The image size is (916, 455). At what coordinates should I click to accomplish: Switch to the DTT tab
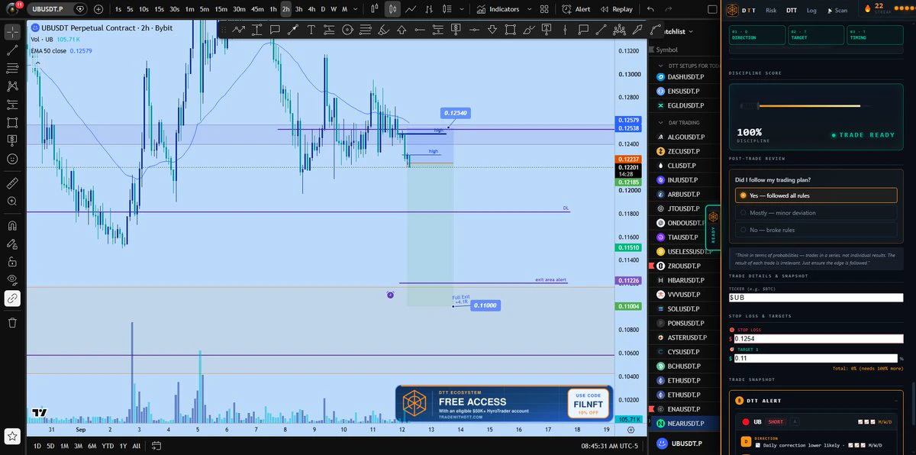(x=792, y=11)
